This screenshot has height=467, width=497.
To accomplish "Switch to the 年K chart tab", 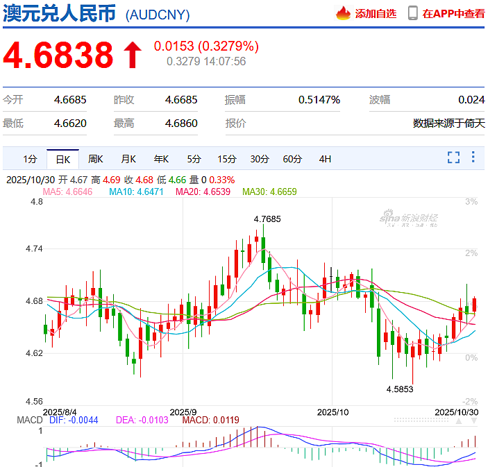I will [x=161, y=159].
